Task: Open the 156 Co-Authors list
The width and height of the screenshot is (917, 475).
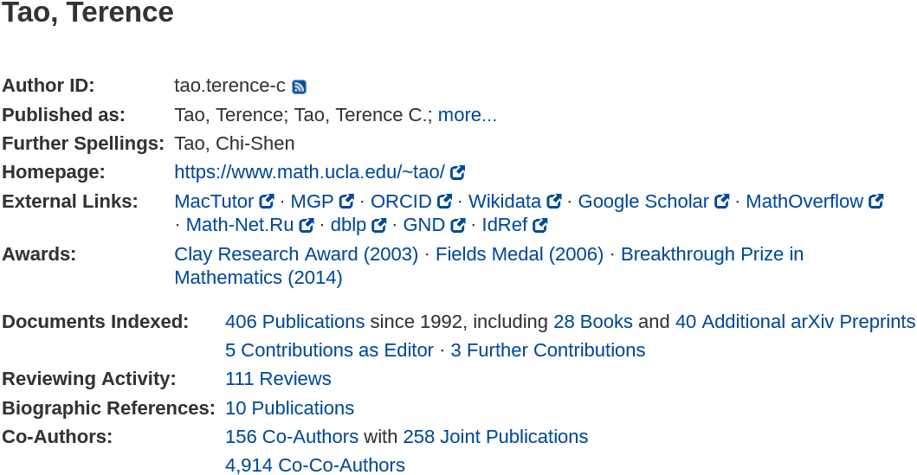Action: click(x=291, y=437)
